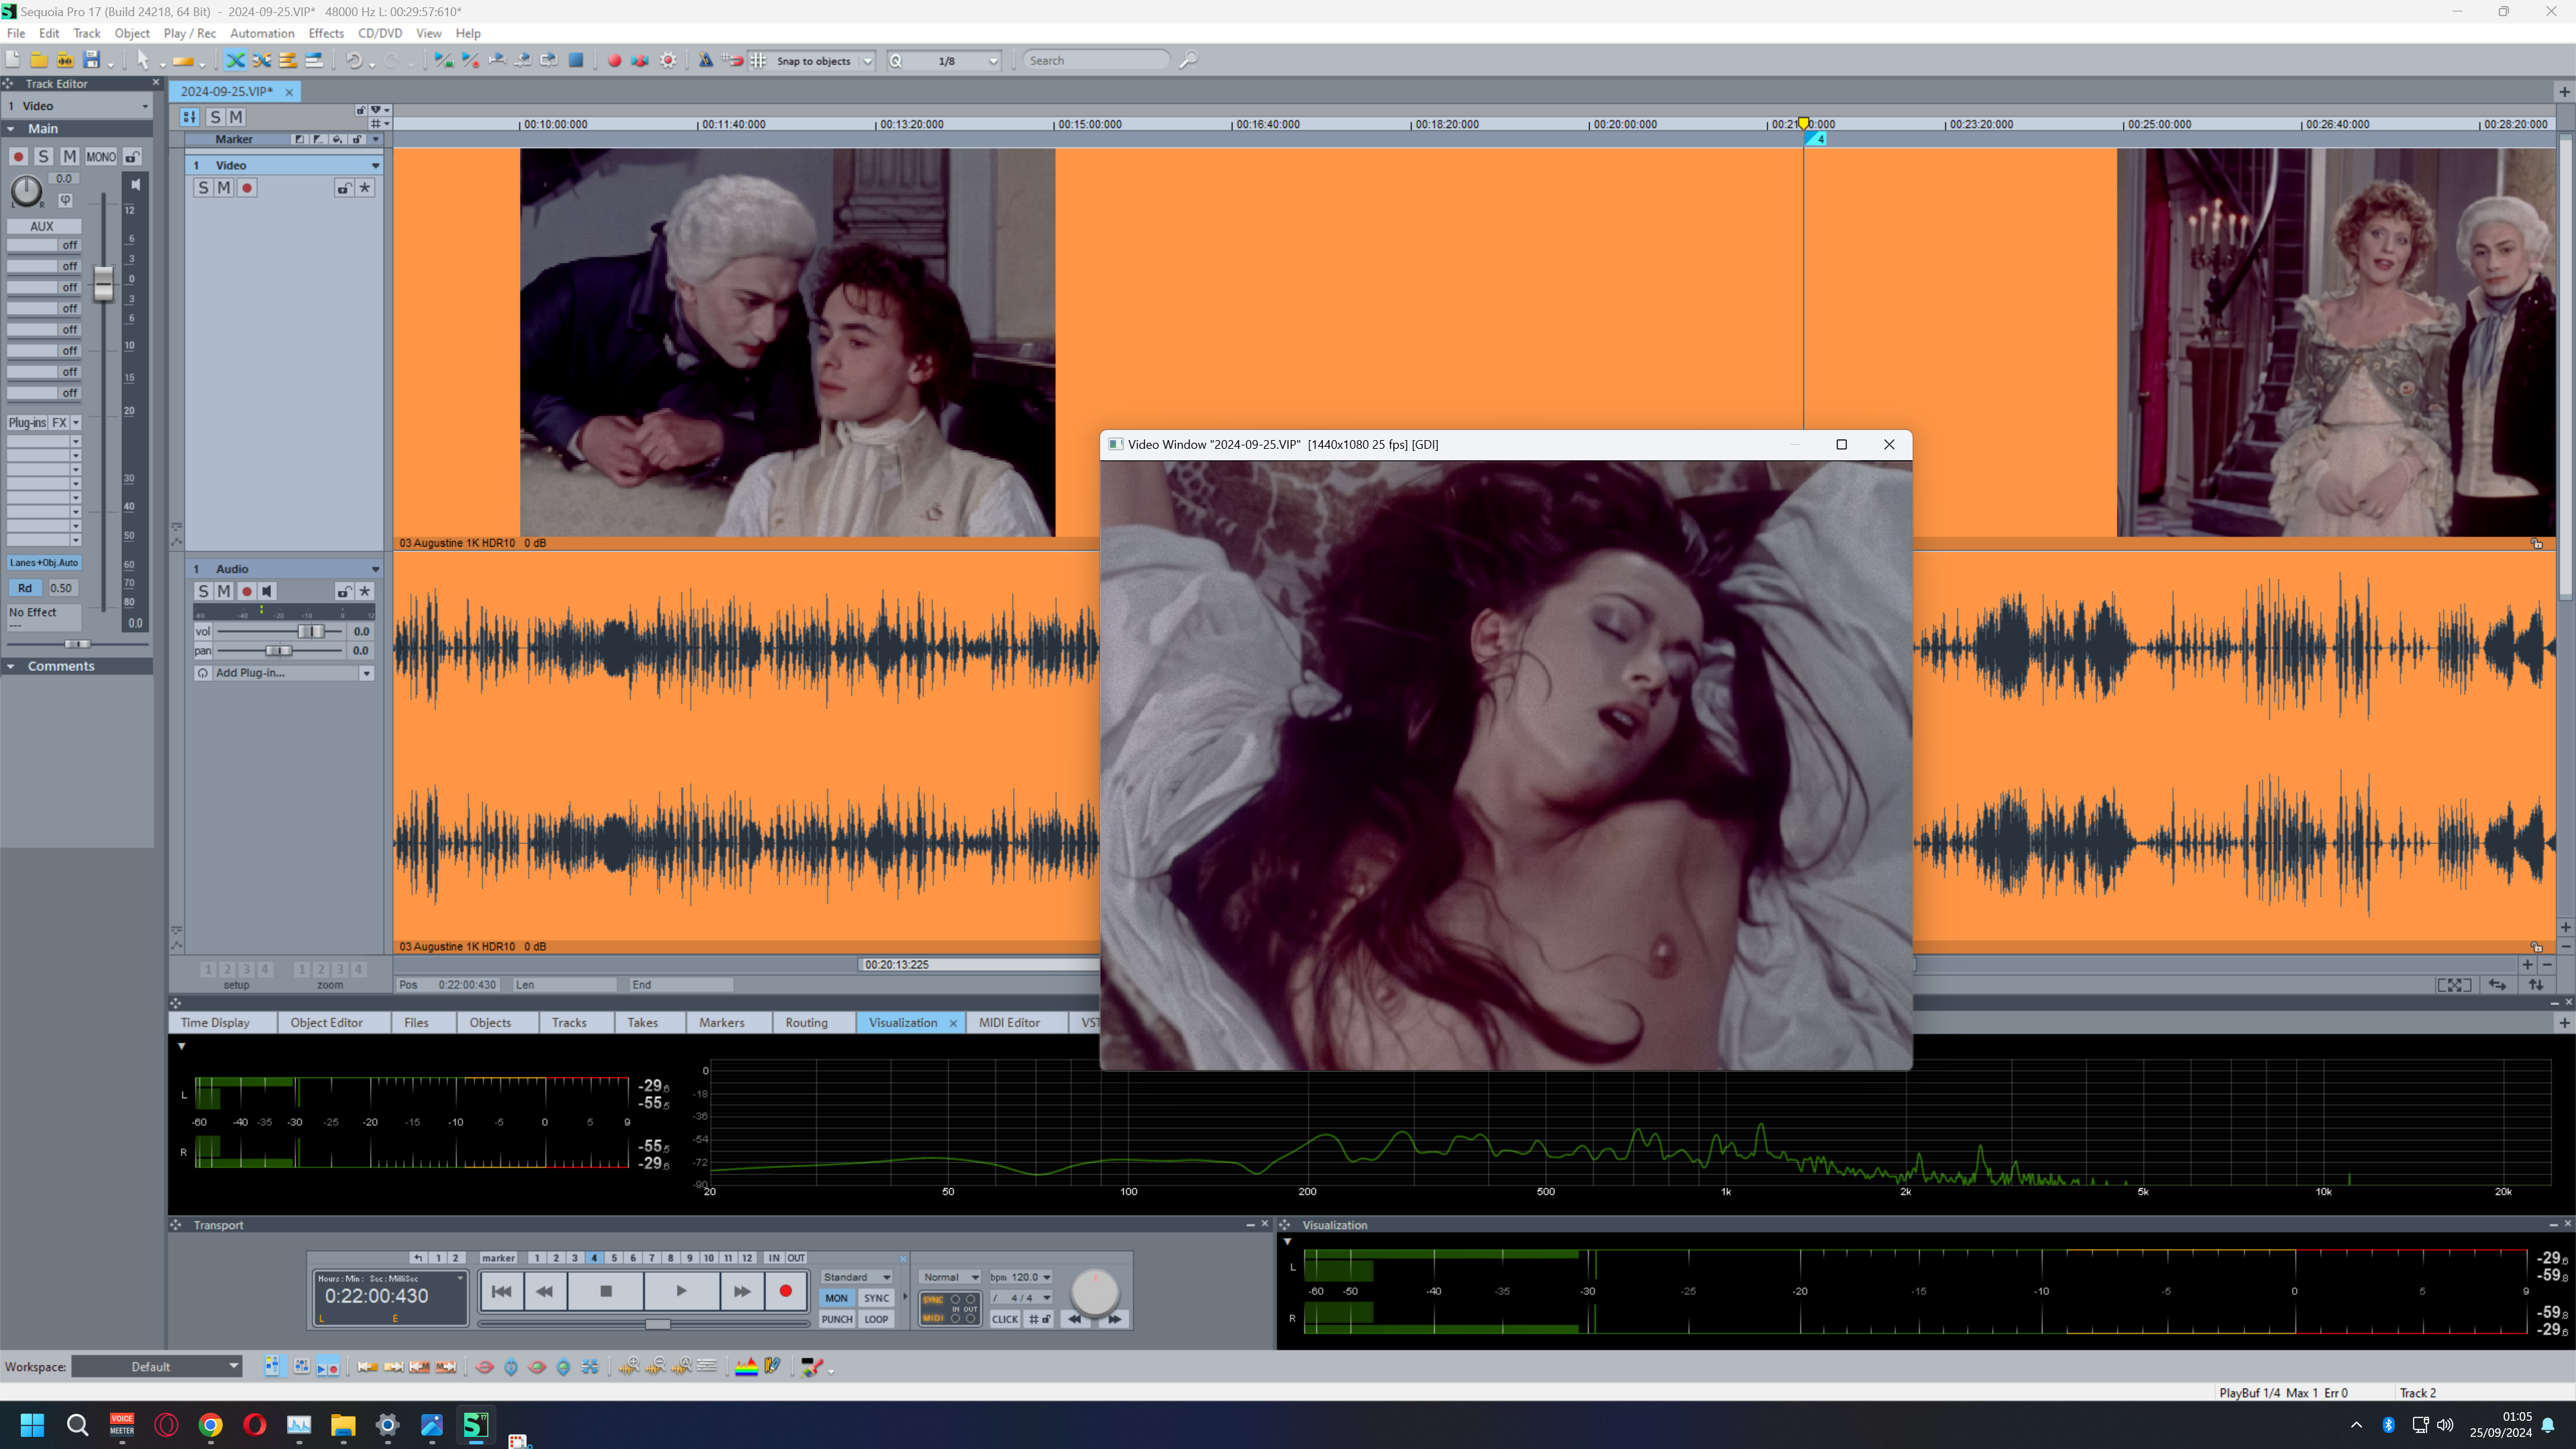Open Google Chrome from the taskbar
The height and width of the screenshot is (1449, 2576).
210,1424
